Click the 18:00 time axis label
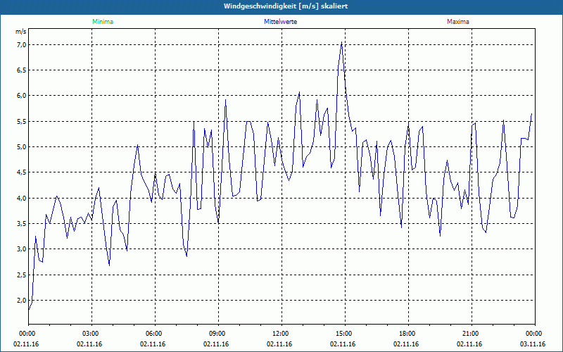This screenshot has width=563, height=352. (408, 334)
